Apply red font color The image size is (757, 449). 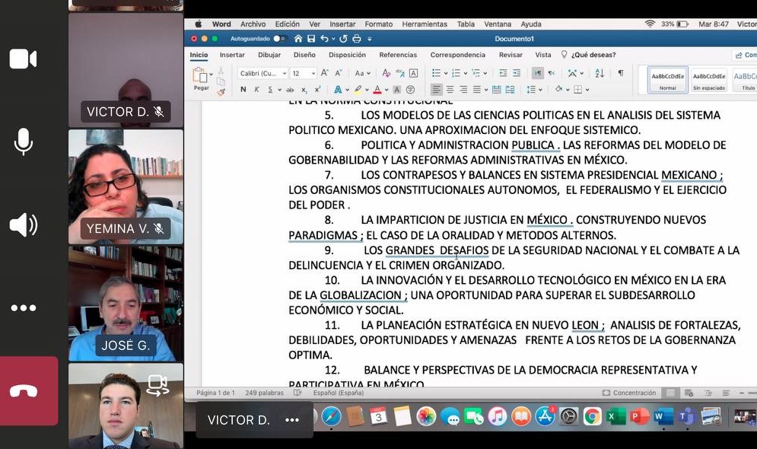(377, 90)
